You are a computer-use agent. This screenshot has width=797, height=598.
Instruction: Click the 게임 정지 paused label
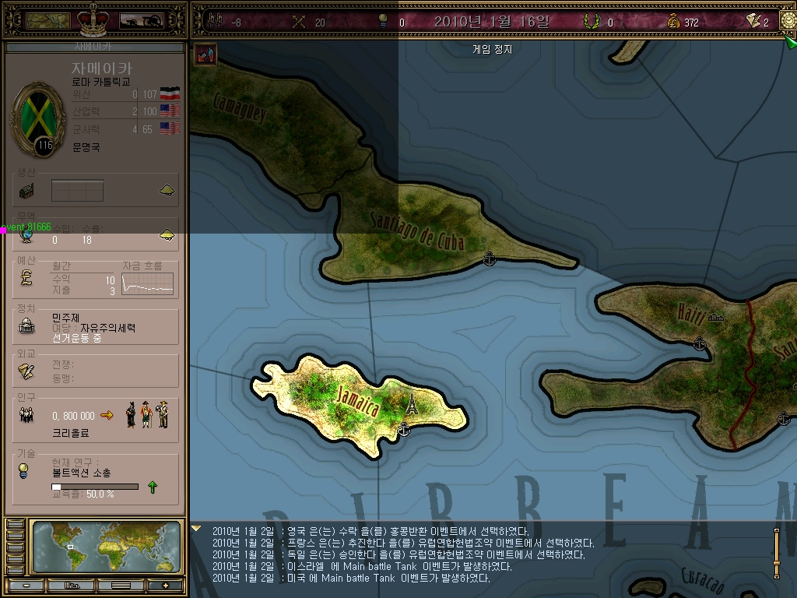click(492, 49)
